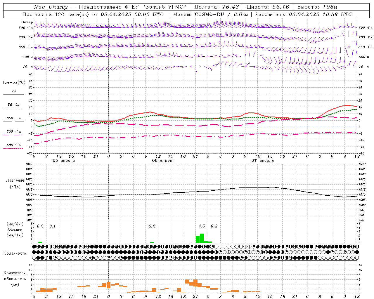Click the 'Td 2м' dew point legend entry

[13, 105]
